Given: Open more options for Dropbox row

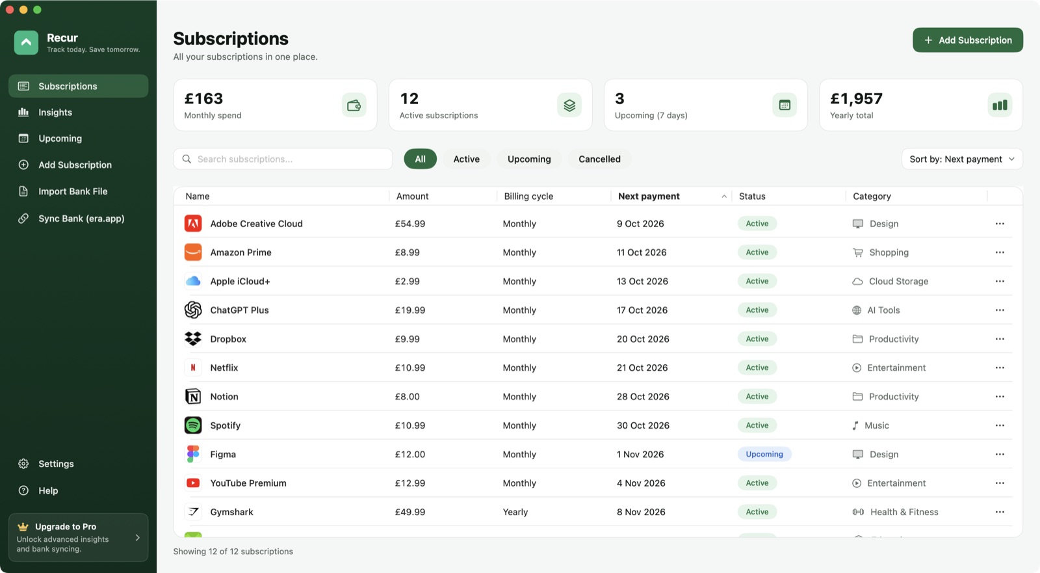Looking at the screenshot, I should point(1000,339).
